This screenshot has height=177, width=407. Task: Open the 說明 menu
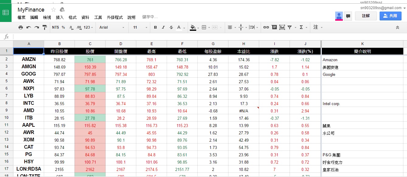[131, 17]
